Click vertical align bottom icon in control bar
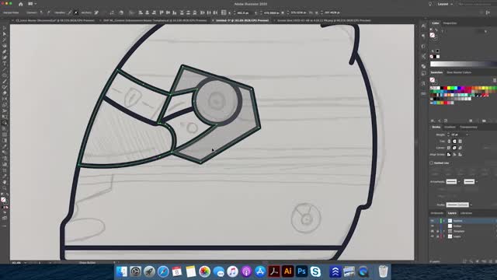Viewport: 497px width, 280px height. pyautogui.click(x=175, y=12)
